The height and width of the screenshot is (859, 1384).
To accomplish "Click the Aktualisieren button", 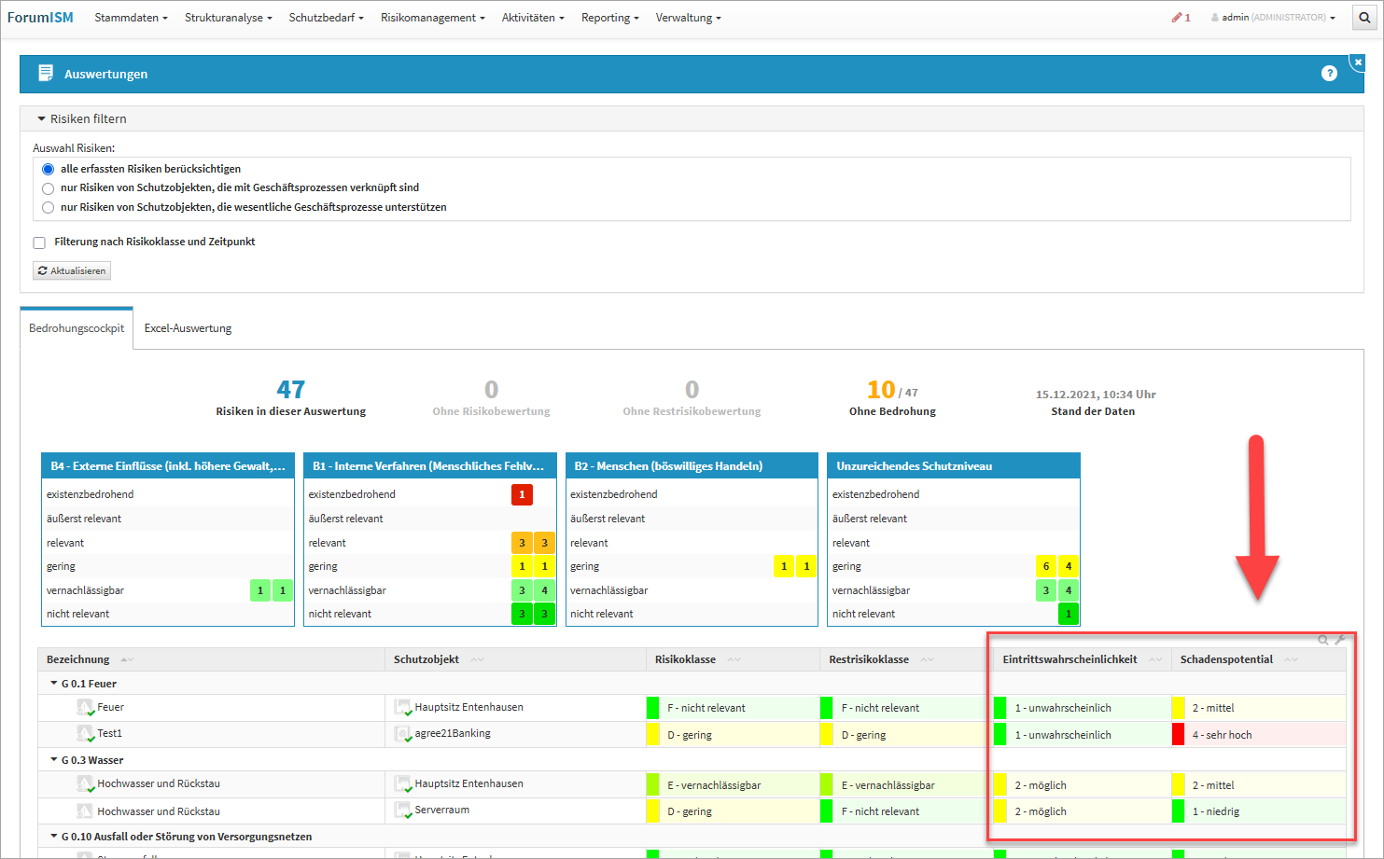I will 72,270.
